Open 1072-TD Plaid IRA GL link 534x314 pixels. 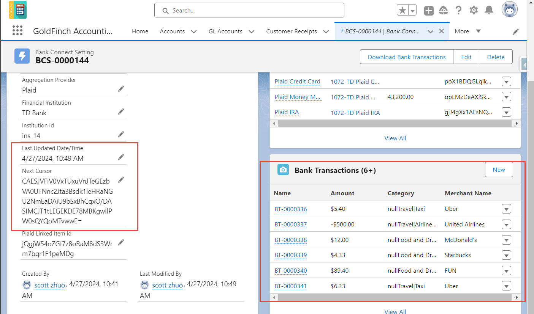coord(355,112)
